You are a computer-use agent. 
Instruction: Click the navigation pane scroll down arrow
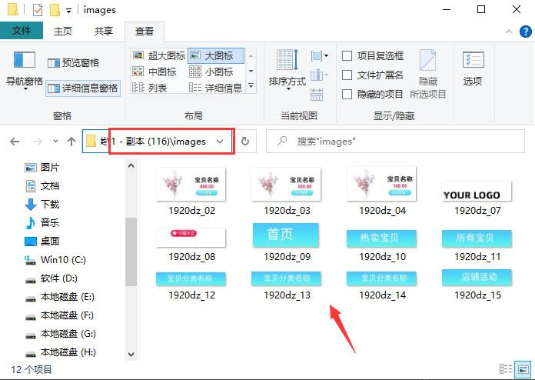click(131, 355)
